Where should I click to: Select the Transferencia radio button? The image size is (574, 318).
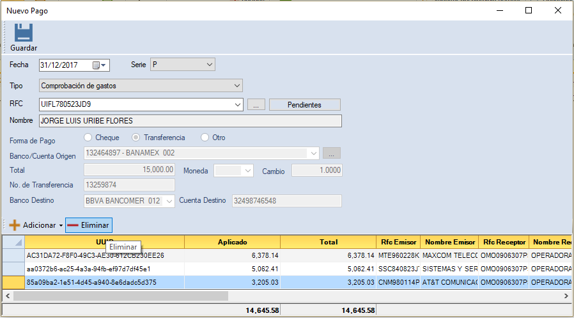click(136, 138)
